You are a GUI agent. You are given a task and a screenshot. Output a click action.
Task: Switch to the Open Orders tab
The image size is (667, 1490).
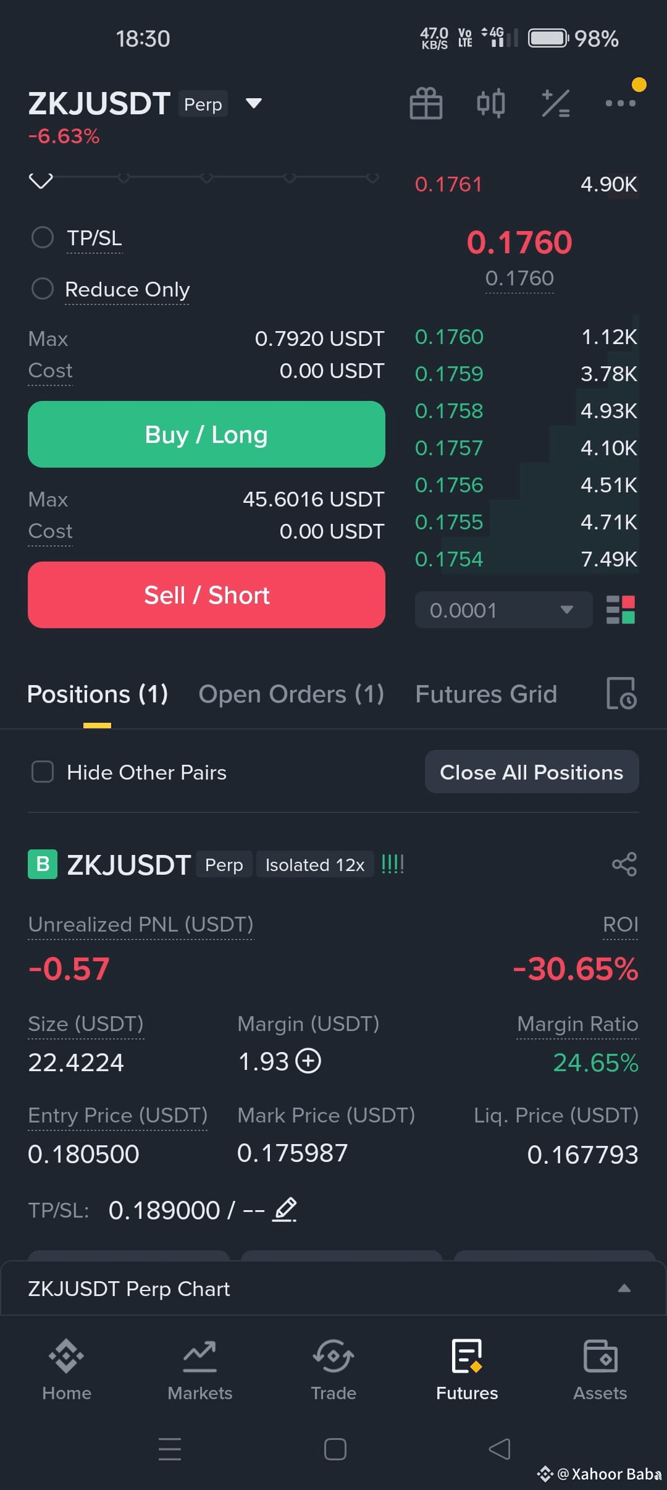coord(292,694)
